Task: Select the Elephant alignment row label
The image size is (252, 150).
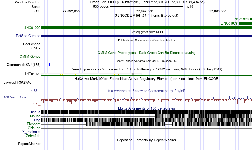Action: coord(34,124)
